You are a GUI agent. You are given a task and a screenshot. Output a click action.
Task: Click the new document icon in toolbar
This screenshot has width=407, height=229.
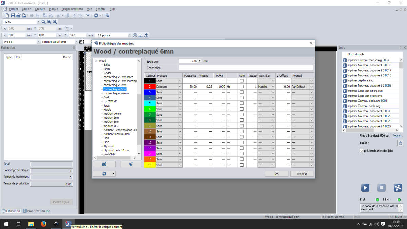point(7,15)
